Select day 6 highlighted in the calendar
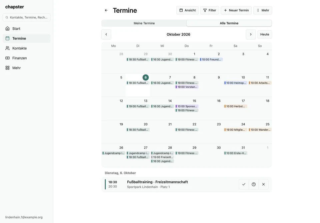Viewport: 320px width, 223px height. (x=146, y=78)
